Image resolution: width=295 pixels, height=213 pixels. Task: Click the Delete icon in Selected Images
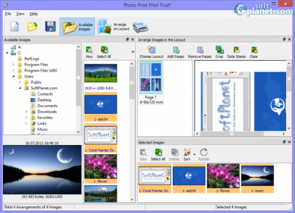[174, 155]
